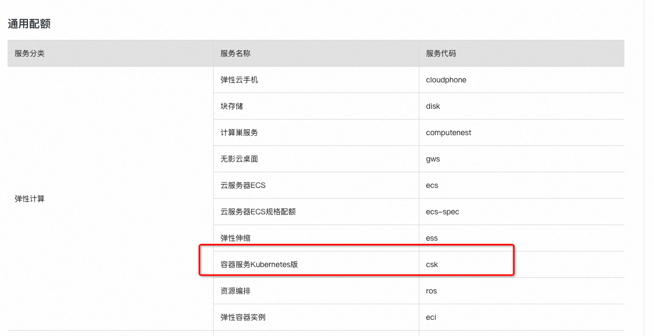654x336 pixels.
Task: Select 云服务器ECS规格配额 service name
Action: click(258, 212)
